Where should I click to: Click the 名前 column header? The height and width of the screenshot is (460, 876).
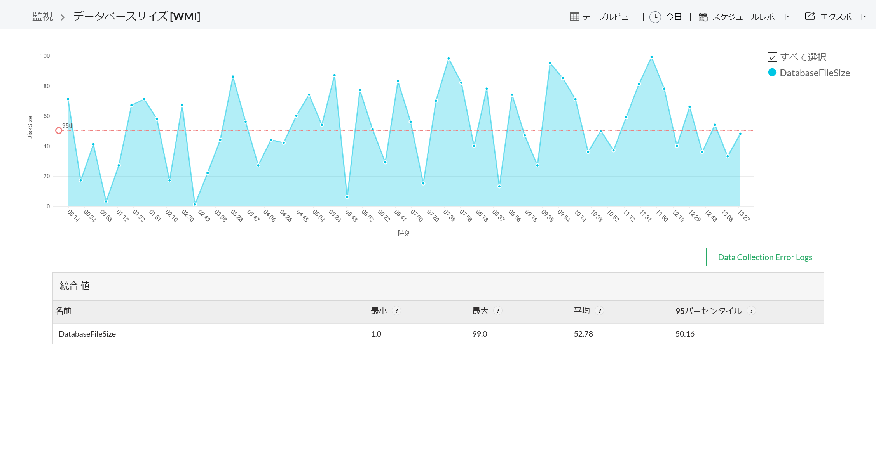click(x=63, y=311)
